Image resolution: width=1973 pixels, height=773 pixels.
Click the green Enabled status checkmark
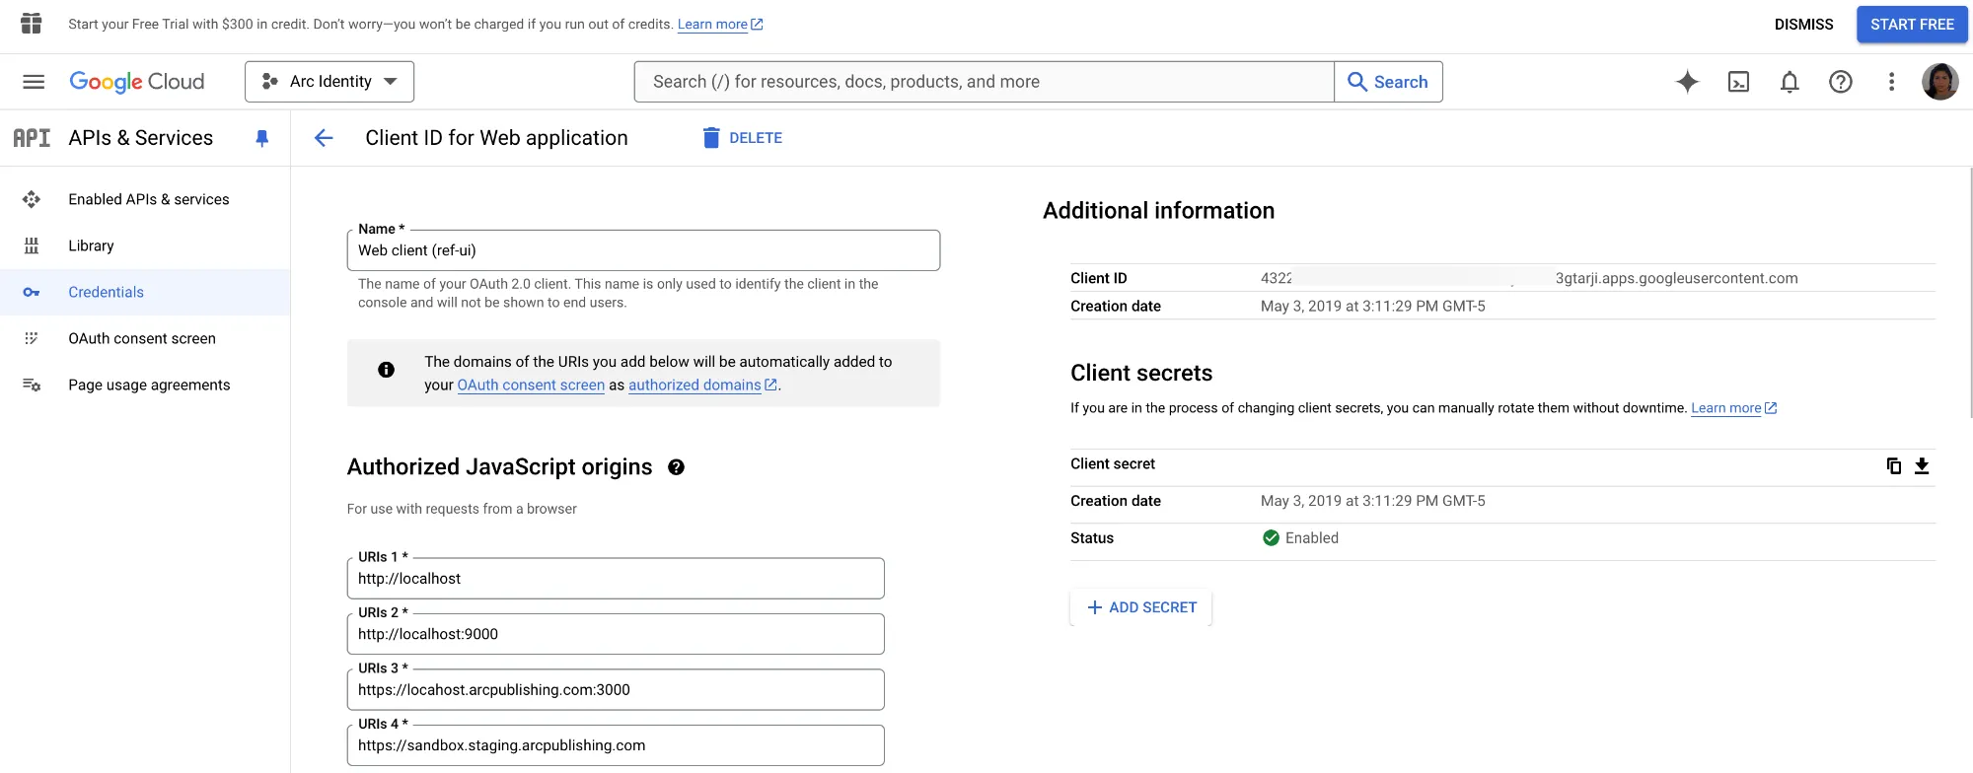[1271, 537]
